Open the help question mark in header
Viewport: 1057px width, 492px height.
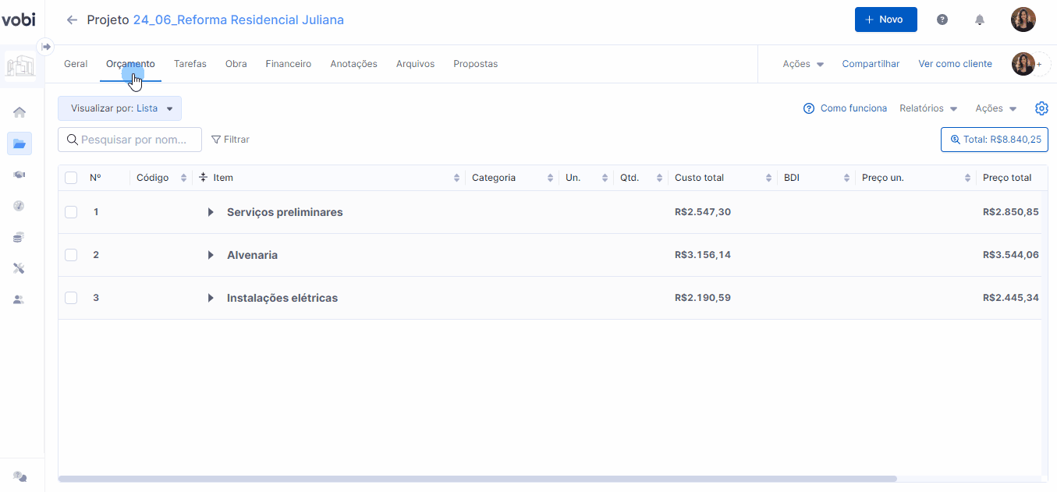coord(942,19)
